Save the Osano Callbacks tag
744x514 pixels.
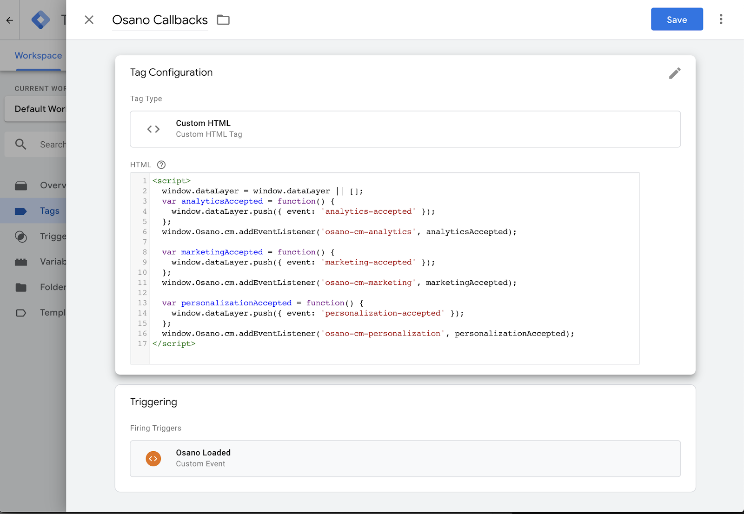pos(677,20)
